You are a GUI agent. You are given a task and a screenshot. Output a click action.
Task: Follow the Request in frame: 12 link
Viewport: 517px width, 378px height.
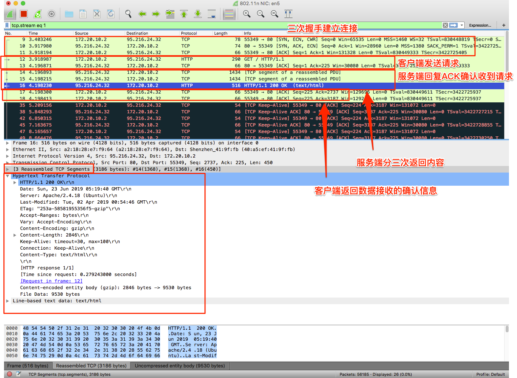point(52,281)
